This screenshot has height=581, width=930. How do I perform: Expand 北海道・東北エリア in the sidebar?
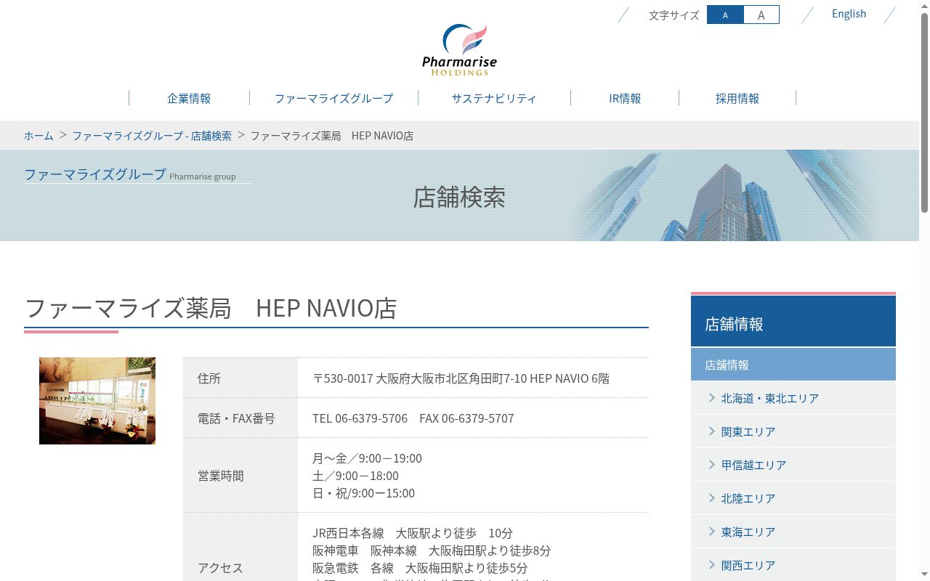click(793, 398)
